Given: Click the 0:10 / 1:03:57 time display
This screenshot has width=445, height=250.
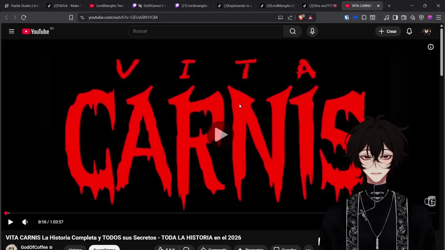Looking at the screenshot, I should pos(51,222).
